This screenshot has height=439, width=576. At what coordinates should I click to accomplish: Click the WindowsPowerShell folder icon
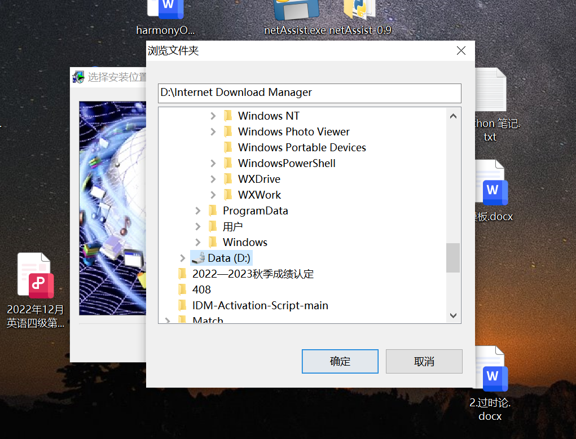point(228,164)
